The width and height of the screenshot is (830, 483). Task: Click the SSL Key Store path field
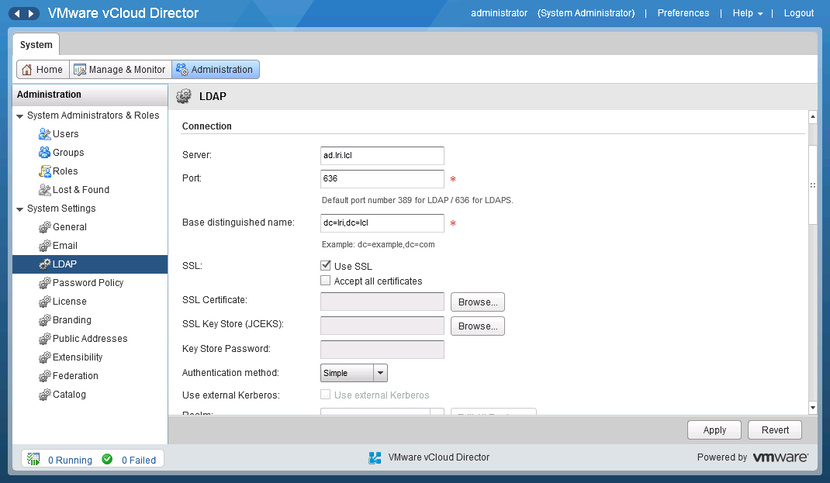pos(382,326)
